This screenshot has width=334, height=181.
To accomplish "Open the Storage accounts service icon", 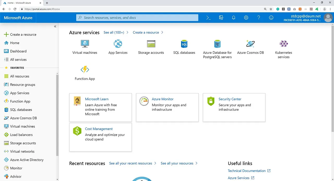I will pyautogui.click(x=151, y=44).
